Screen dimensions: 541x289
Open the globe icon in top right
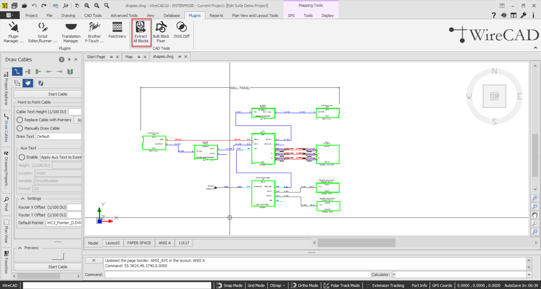[504, 15]
